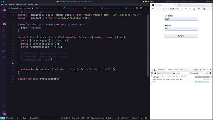Change indentation Spaces: 2
The image size is (213, 120).
(75, 118)
